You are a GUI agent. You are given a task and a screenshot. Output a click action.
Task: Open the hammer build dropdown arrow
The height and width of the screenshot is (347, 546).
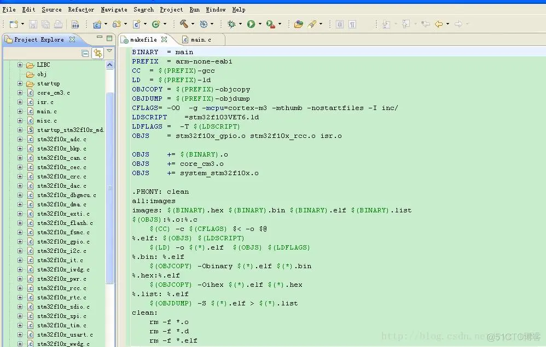coord(193,24)
